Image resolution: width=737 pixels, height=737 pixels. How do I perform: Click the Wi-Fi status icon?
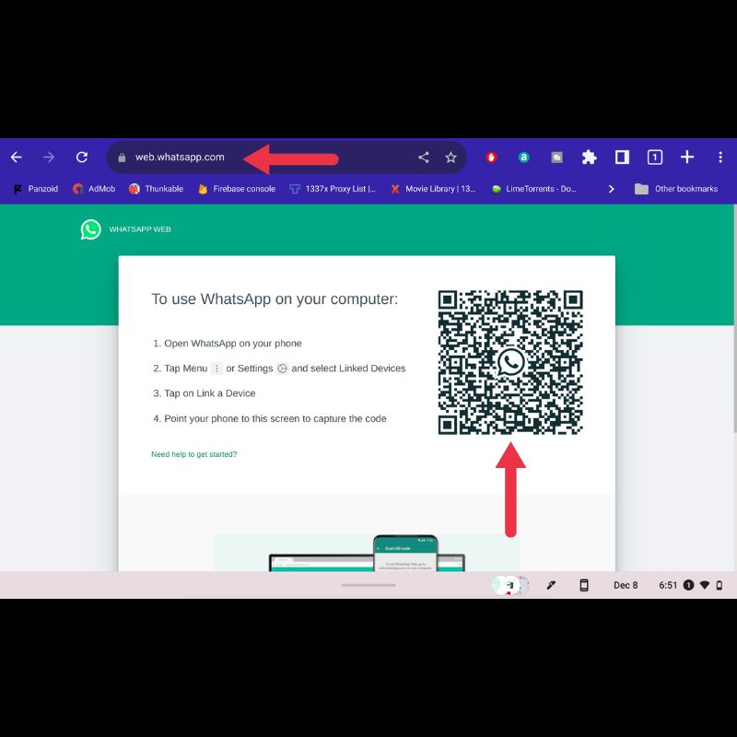pos(705,585)
